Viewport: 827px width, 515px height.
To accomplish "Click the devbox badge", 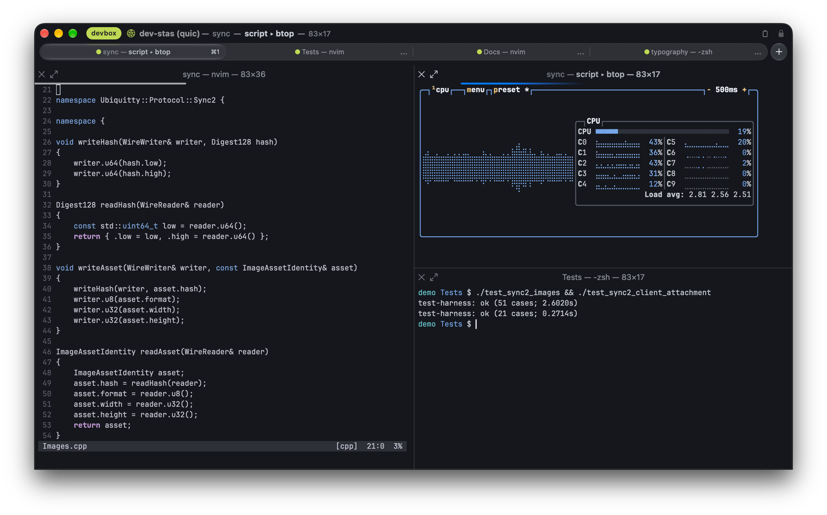I will [104, 33].
